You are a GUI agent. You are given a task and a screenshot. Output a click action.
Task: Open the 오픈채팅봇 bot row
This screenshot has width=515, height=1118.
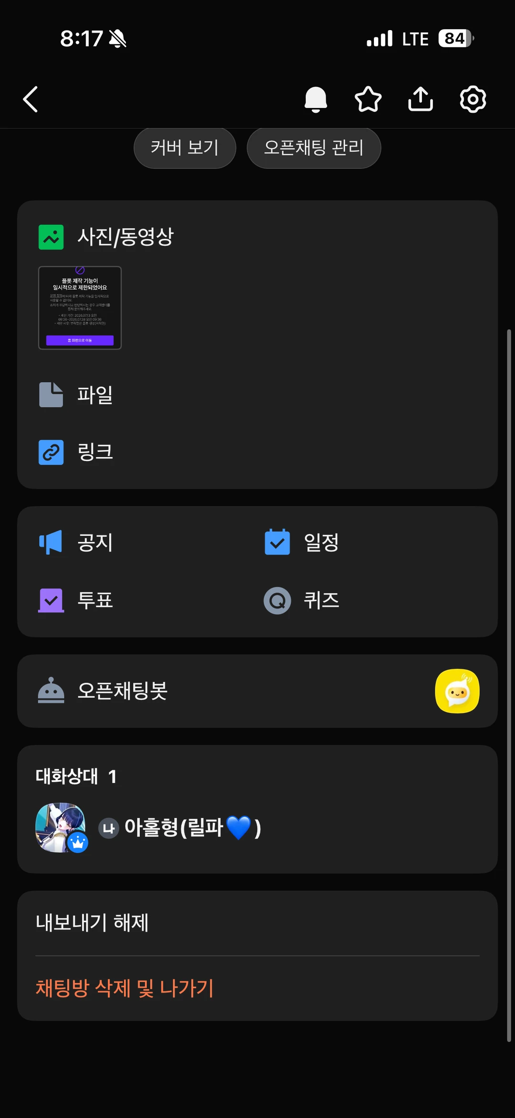coord(257,691)
